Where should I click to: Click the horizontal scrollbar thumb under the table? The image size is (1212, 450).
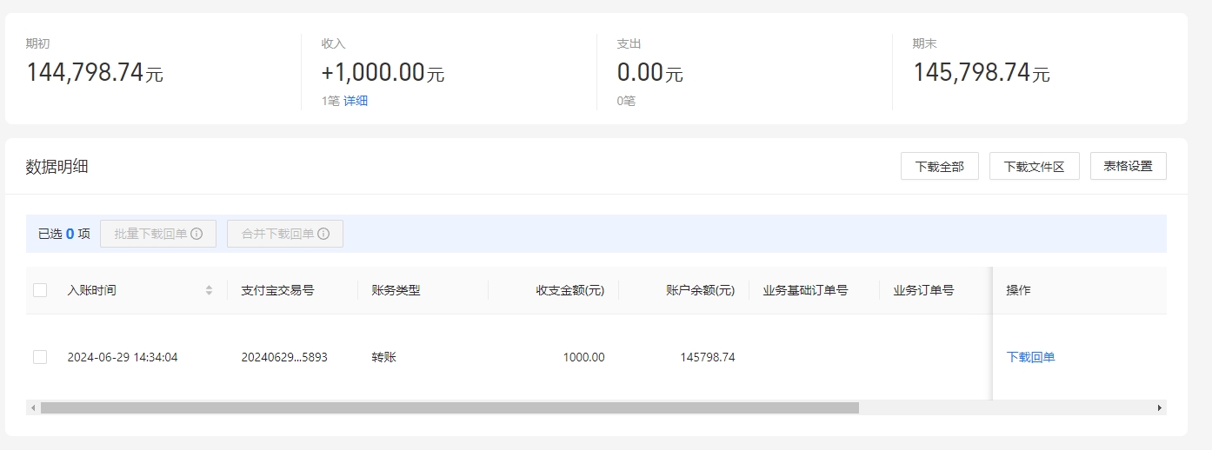click(450, 407)
